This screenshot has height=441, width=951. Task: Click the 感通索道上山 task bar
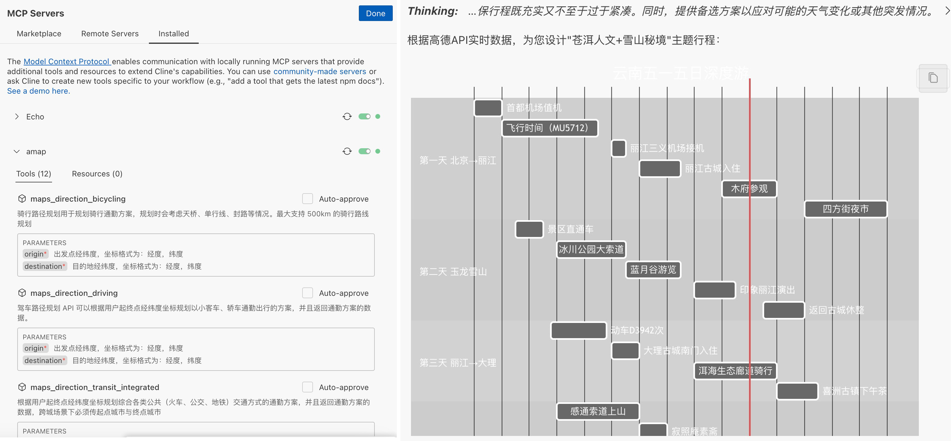point(598,412)
